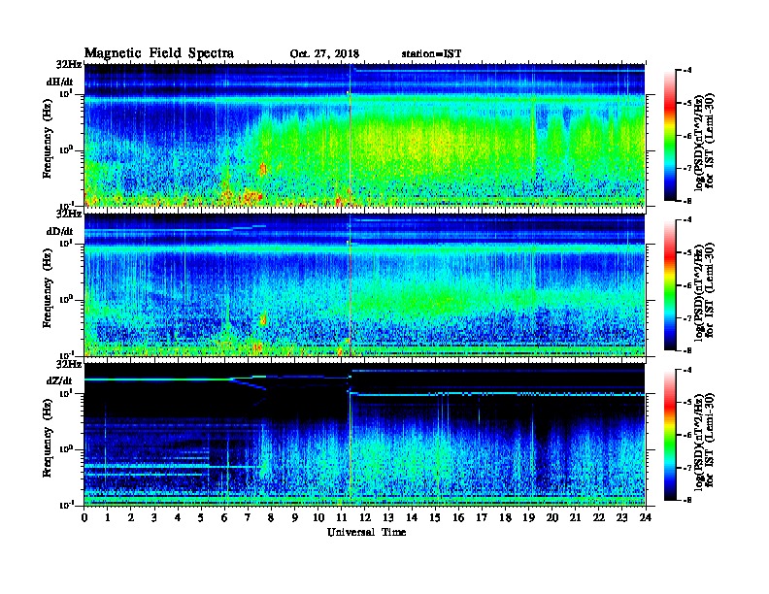The width and height of the screenshot is (769, 594).
Task: Click hour "12" on the Universal Time axis
Action: [365, 517]
